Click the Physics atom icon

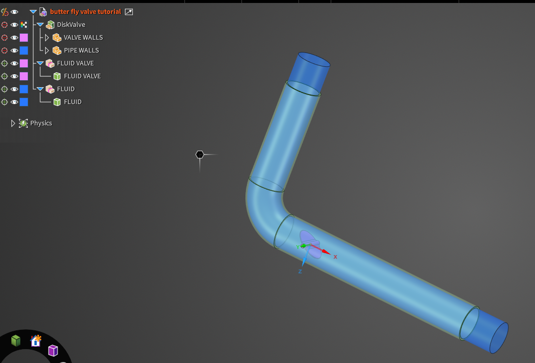23,123
